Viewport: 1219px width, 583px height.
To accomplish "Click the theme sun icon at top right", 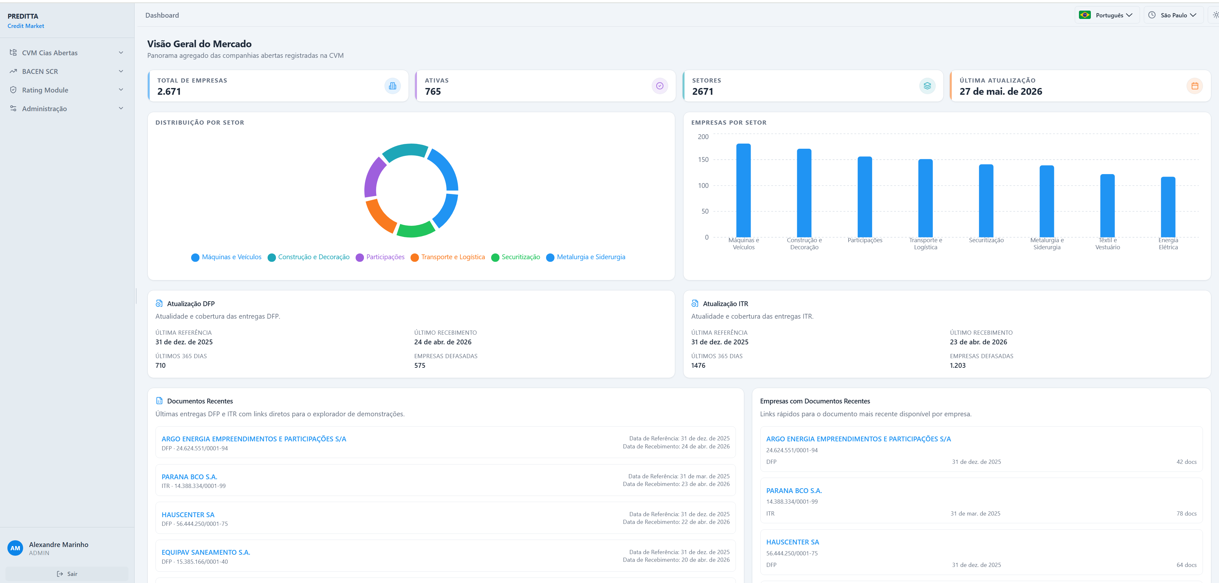I will 1215,15.
